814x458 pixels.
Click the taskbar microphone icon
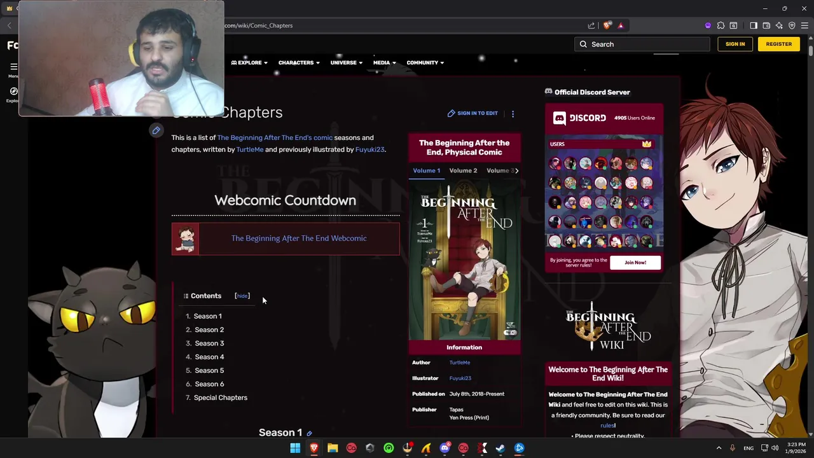733,448
